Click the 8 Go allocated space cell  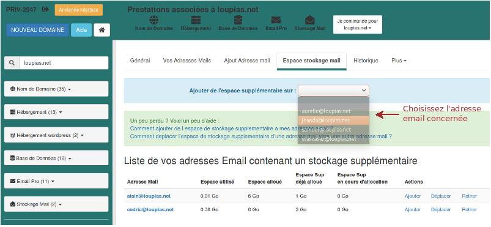(x=253, y=209)
